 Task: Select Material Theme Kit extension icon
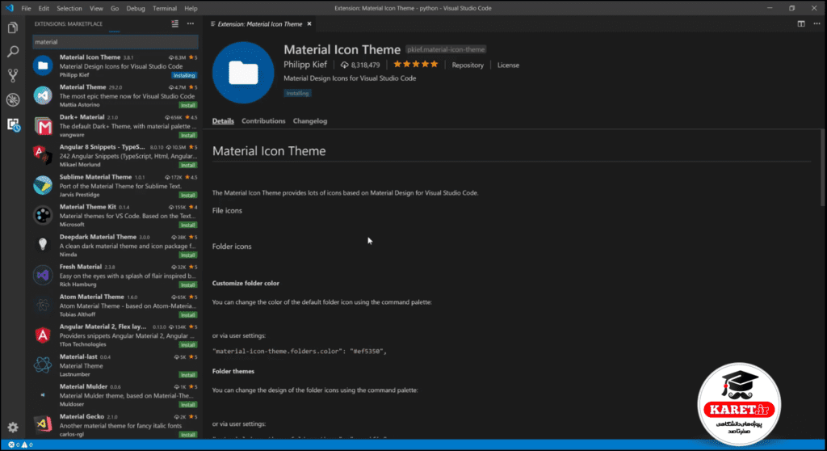tap(43, 216)
